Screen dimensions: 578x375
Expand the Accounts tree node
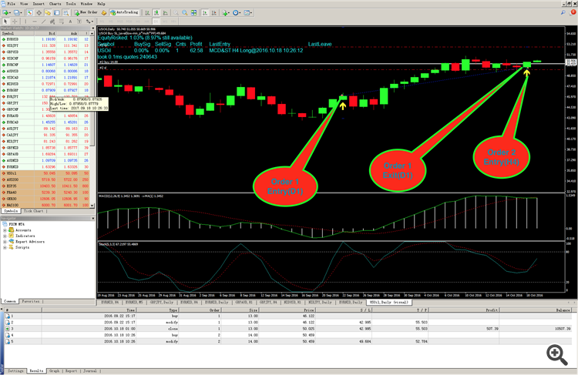click(5, 230)
